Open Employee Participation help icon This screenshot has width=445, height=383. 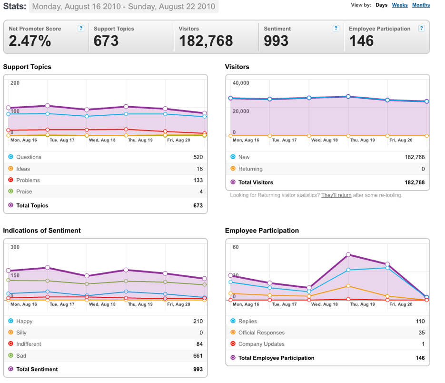[422, 29]
